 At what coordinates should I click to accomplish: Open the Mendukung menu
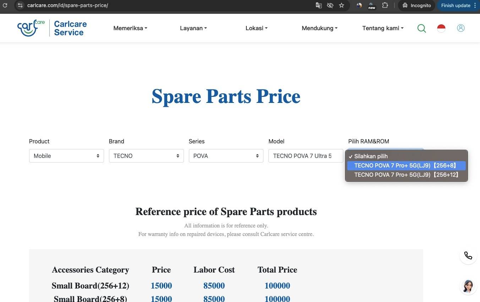point(320,28)
